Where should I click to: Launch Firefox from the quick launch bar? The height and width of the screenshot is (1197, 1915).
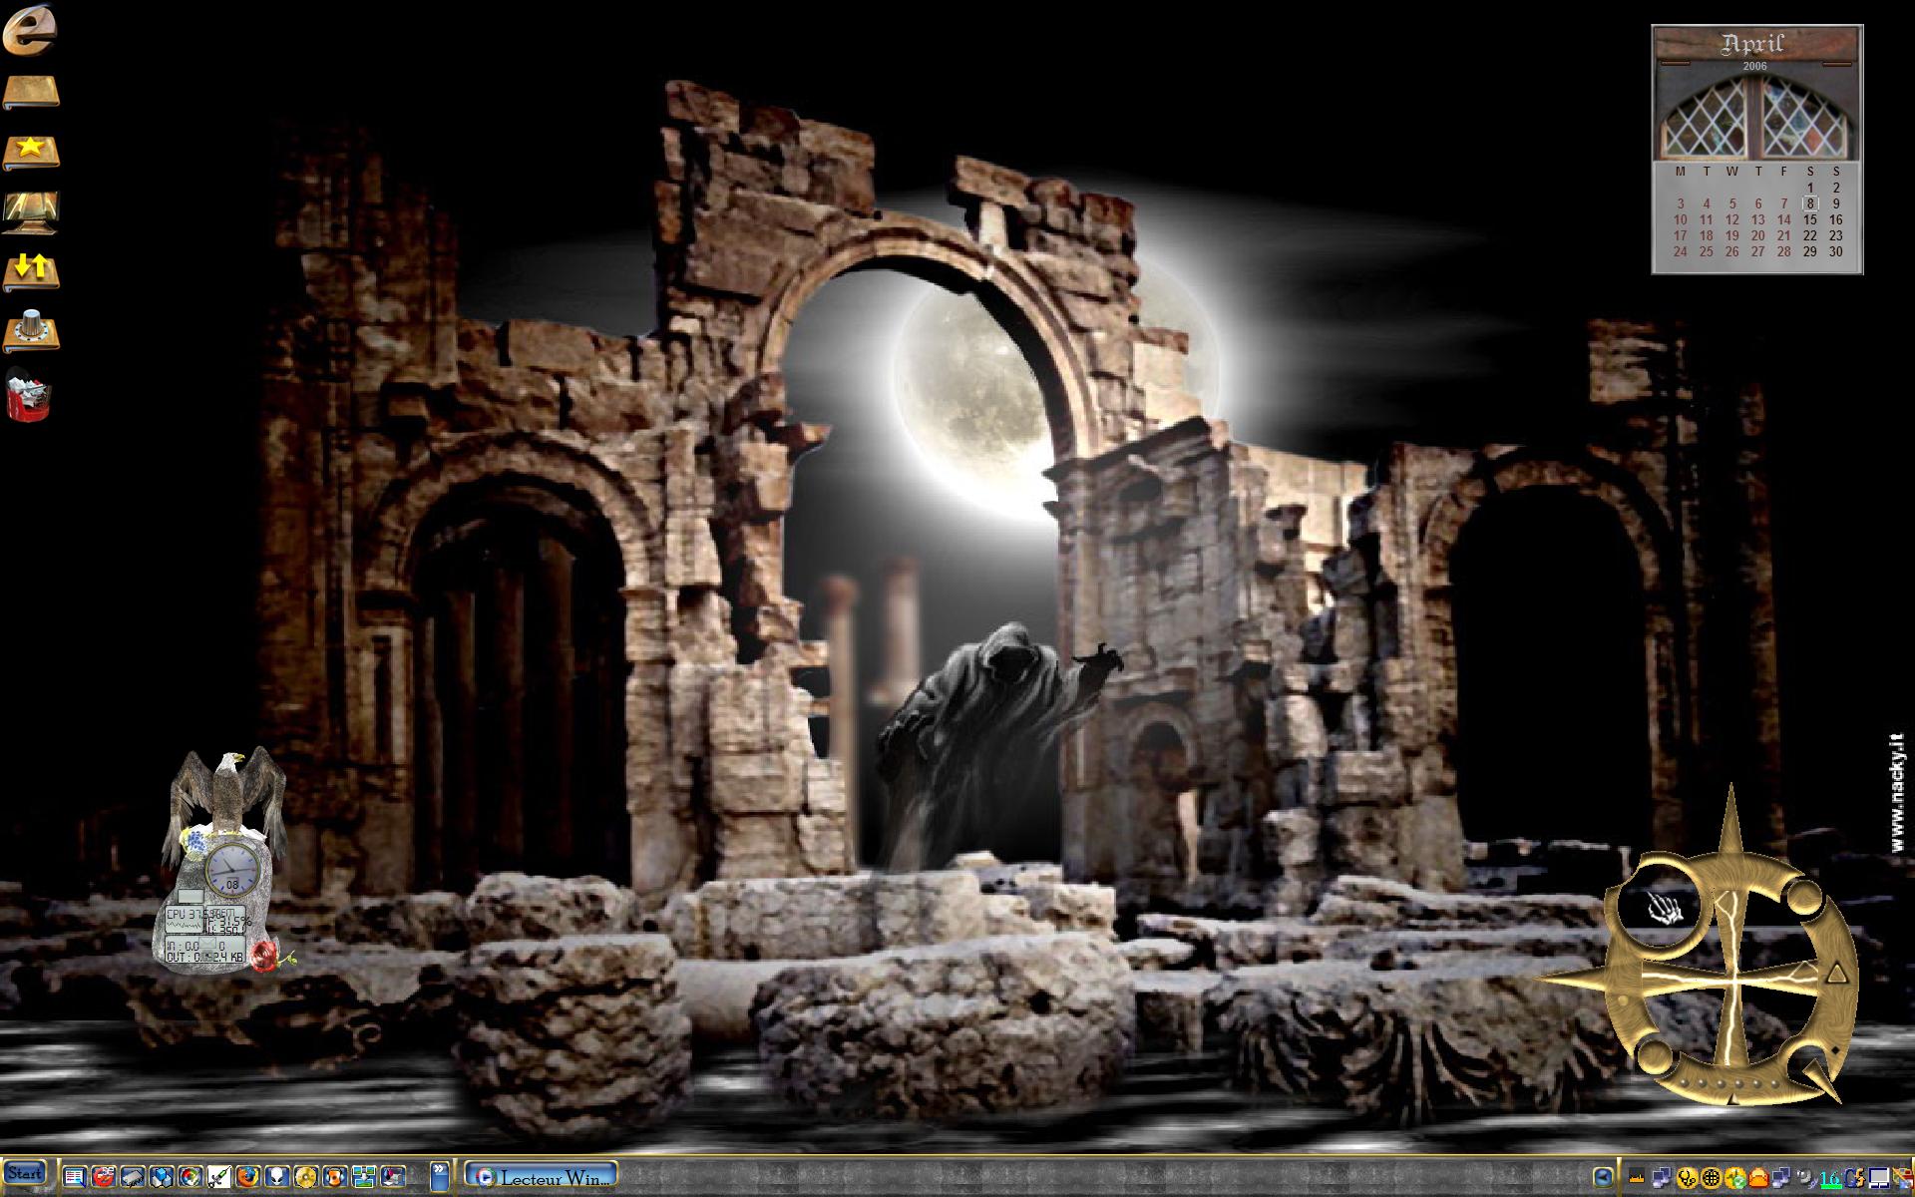tap(247, 1177)
